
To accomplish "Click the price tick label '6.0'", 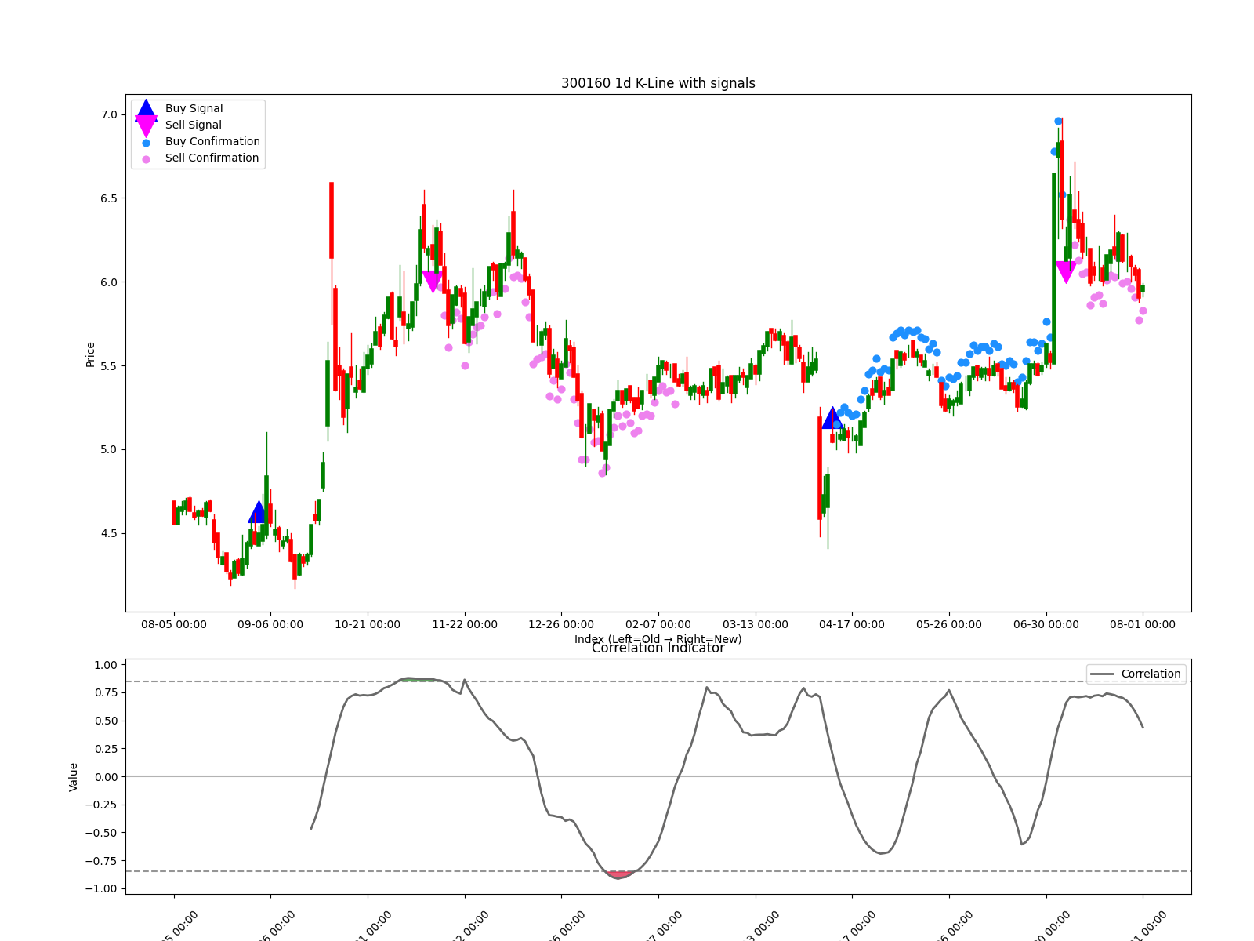I will point(109,282).
